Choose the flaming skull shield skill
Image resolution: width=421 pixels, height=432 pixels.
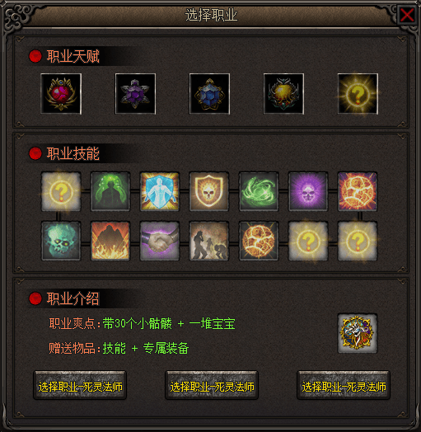coord(209,191)
